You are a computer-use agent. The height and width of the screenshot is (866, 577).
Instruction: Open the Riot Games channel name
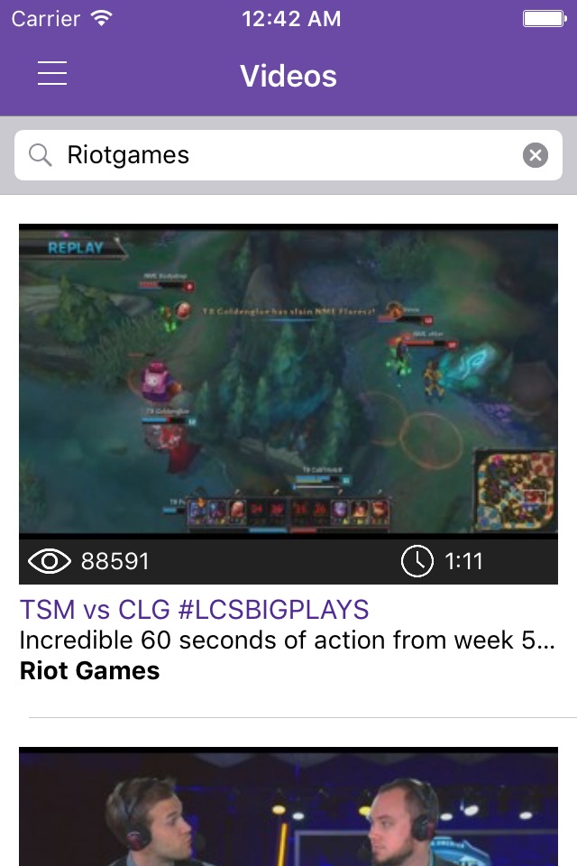pos(89,671)
